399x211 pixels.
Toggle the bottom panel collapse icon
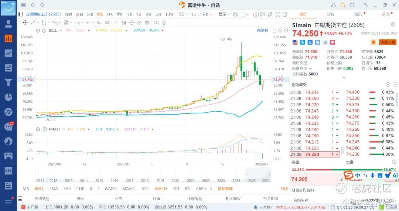(20, 198)
